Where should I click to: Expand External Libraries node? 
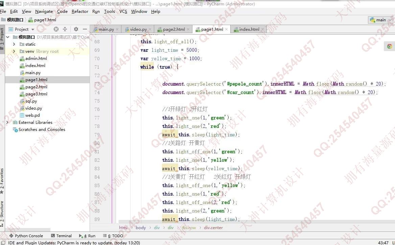[7, 122]
